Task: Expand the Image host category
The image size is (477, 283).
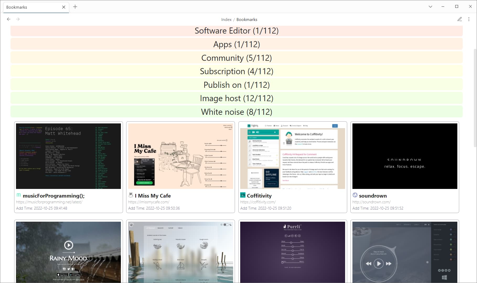Action: [x=237, y=98]
